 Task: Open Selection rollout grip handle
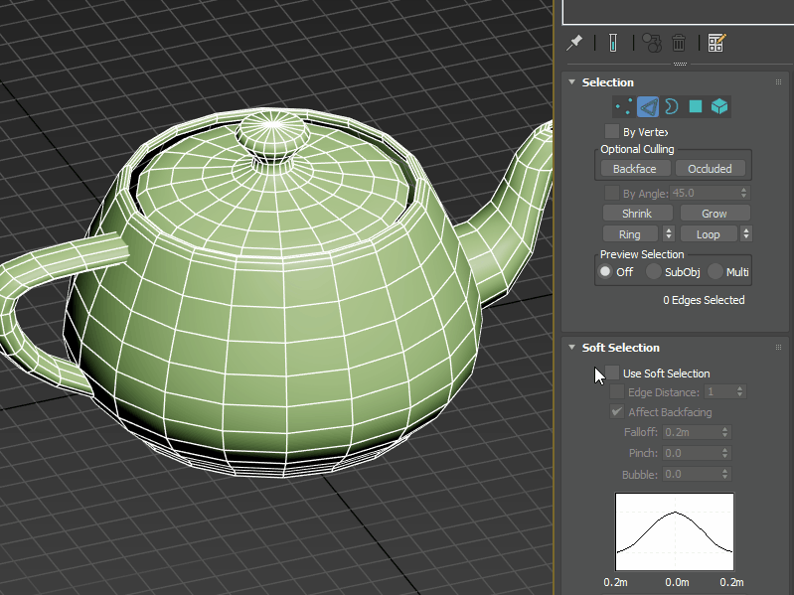(x=779, y=82)
